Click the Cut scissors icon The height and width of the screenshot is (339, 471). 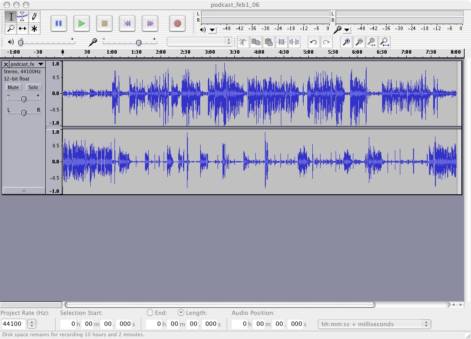click(243, 42)
